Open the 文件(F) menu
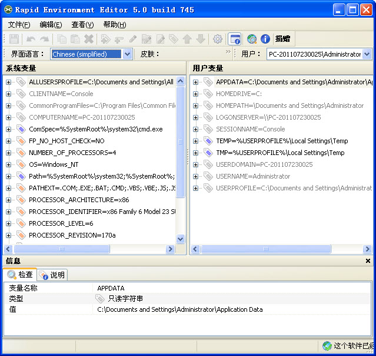The width and height of the screenshot is (376, 356). [x=19, y=25]
